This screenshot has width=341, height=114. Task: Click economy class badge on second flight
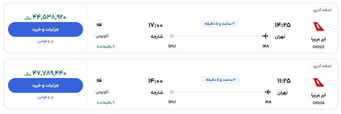pyautogui.click(x=102, y=92)
